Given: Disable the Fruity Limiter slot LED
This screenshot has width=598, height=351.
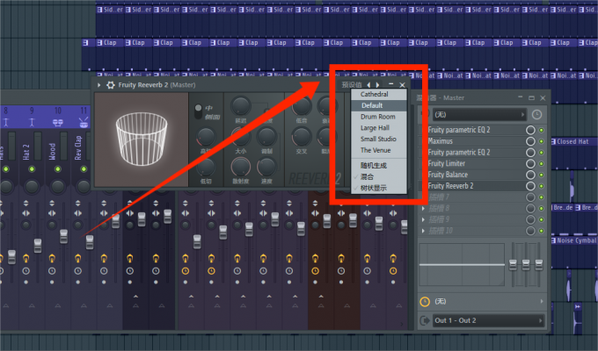Looking at the screenshot, I should [541, 164].
